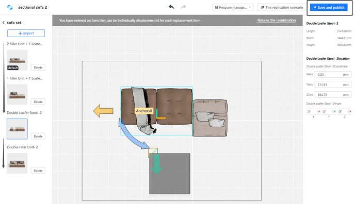Toggle the Z angle red indicator
Screen dimensions: 355x204
tap(349, 111)
